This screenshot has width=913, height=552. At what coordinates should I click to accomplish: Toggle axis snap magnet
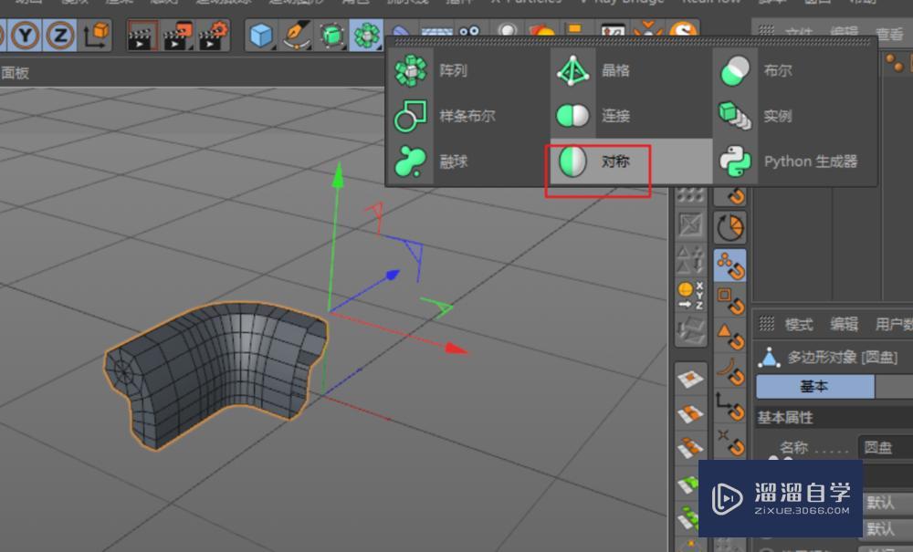(x=730, y=407)
